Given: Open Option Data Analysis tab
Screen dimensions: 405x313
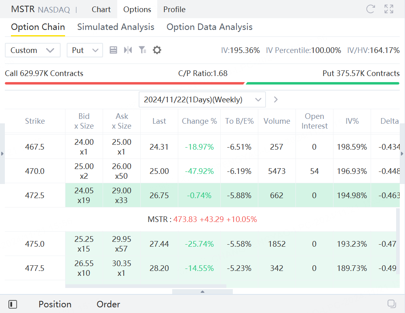Looking at the screenshot, I should pos(209,27).
